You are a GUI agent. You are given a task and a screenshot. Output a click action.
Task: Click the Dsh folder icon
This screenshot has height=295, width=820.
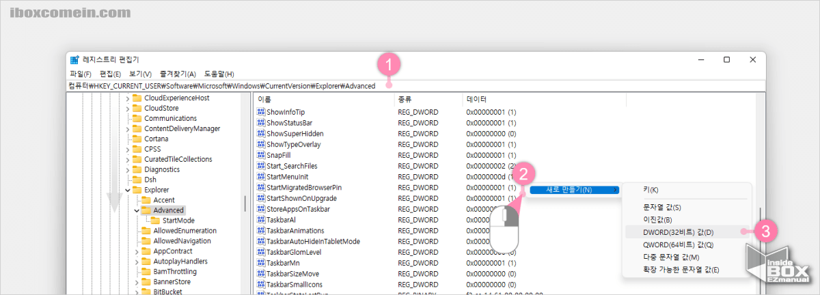137,180
